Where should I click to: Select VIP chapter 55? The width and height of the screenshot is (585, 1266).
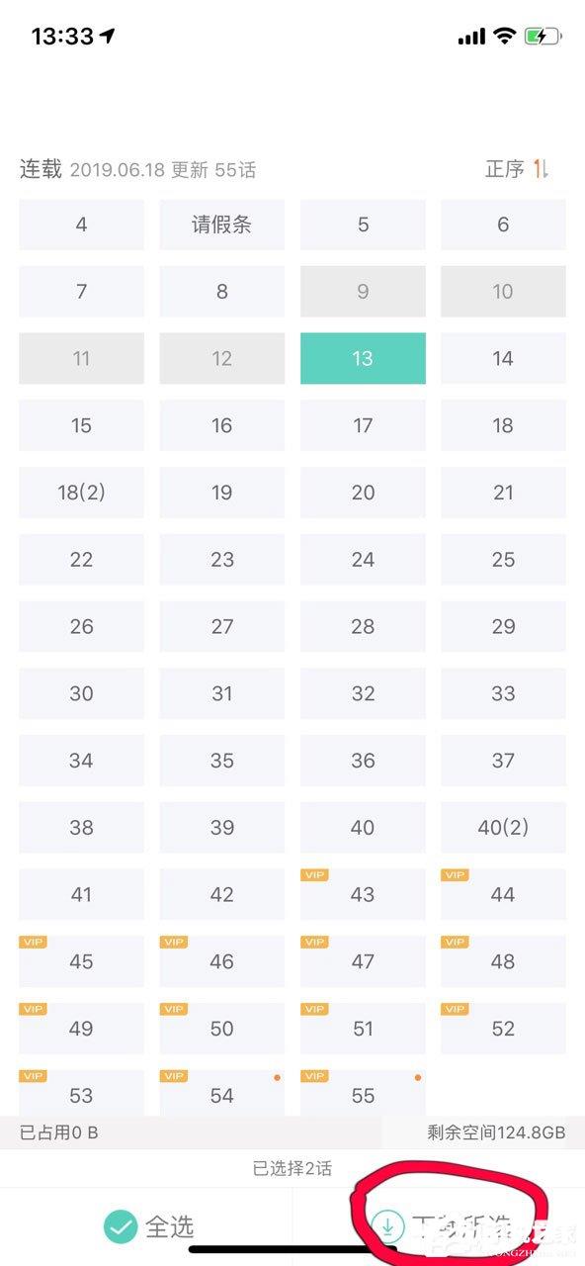(363, 1093)
